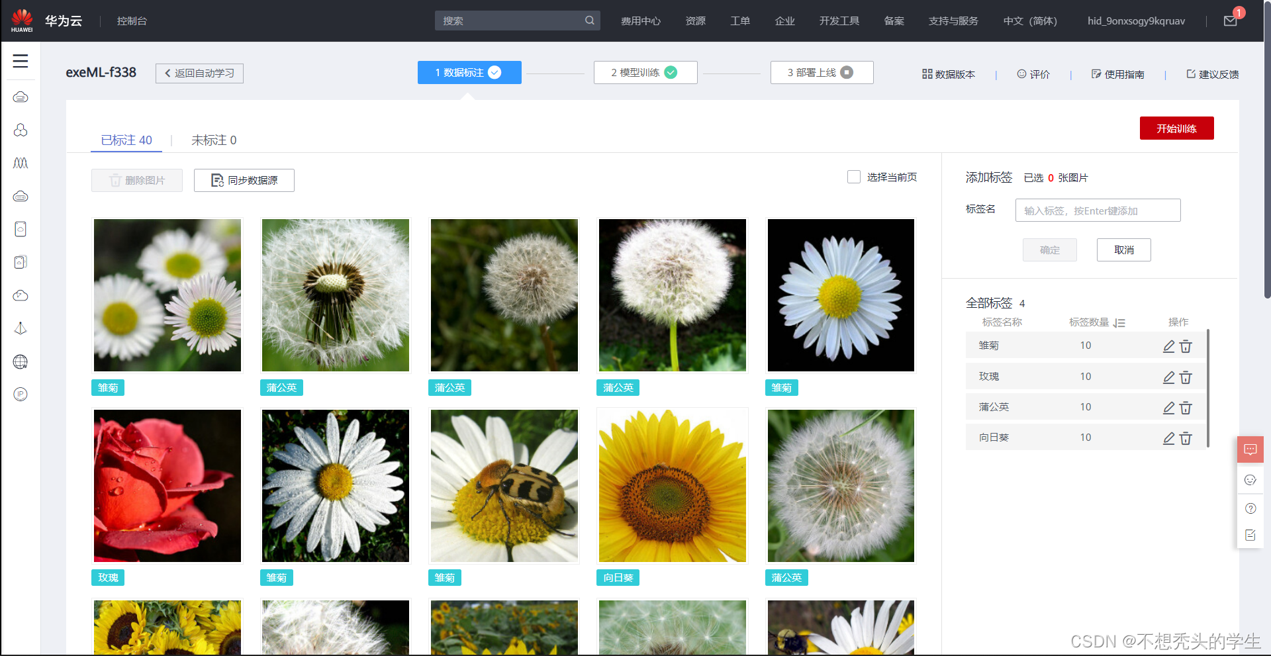Open the first cloud icon in left sidebar
Image resolution: width=1271 pixels, height=656 pixels.
(21, 97)
